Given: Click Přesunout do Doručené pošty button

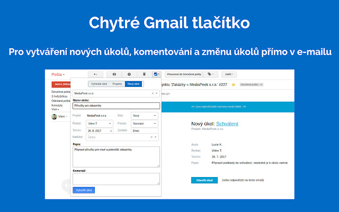Looking at the screenshot, I should pos(184,74).
